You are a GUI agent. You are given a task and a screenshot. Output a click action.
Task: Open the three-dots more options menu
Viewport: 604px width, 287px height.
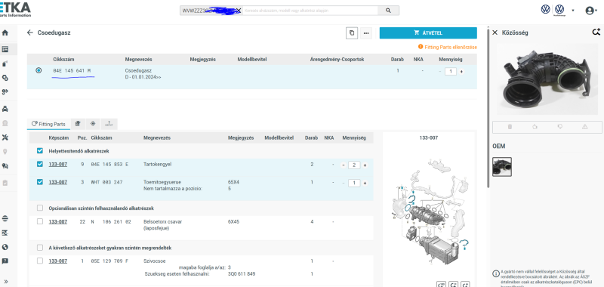click(x=366, y=33)
